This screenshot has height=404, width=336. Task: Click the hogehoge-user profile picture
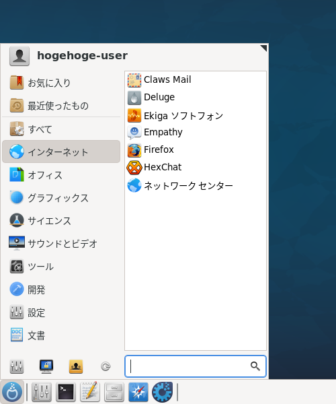[19, 56]
